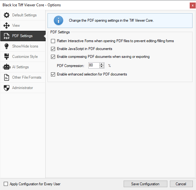Click the 'Change the PDF opening settings' banner text
This screenshot has height=190, width=196.
pos(111,20)
